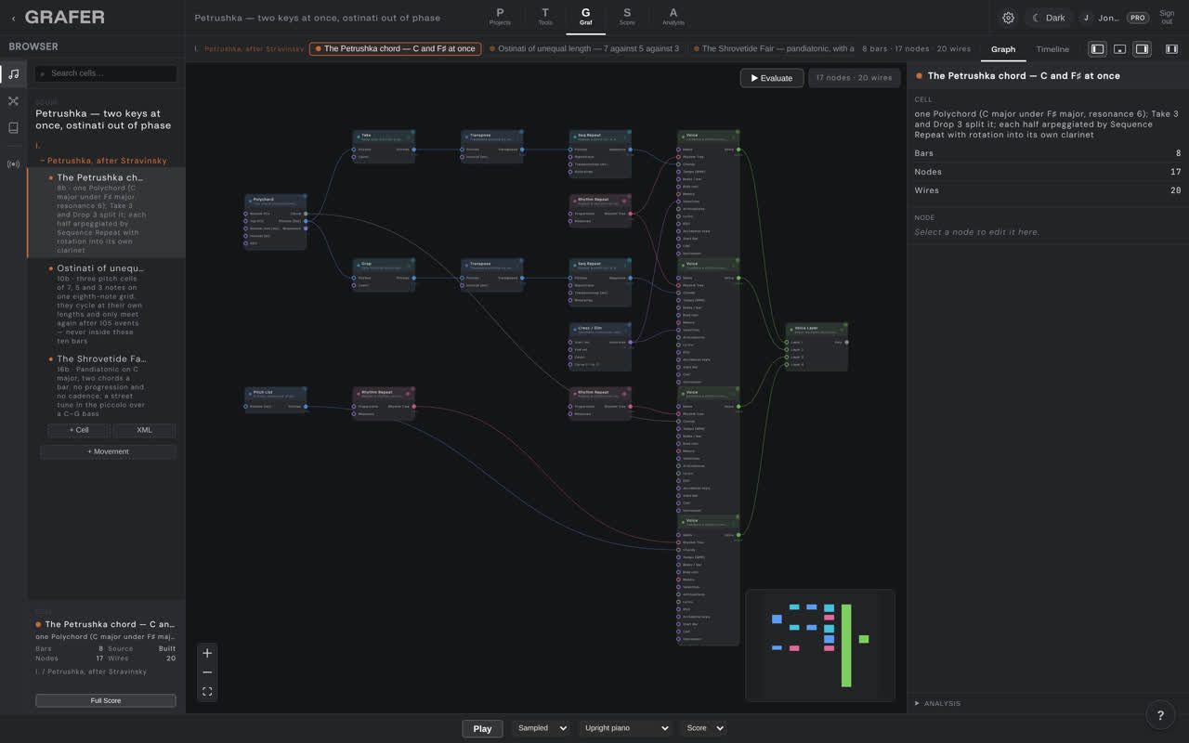Open the help question mark button
The width and height of the screenshot is (1189, 743).
pos(1160,714)
